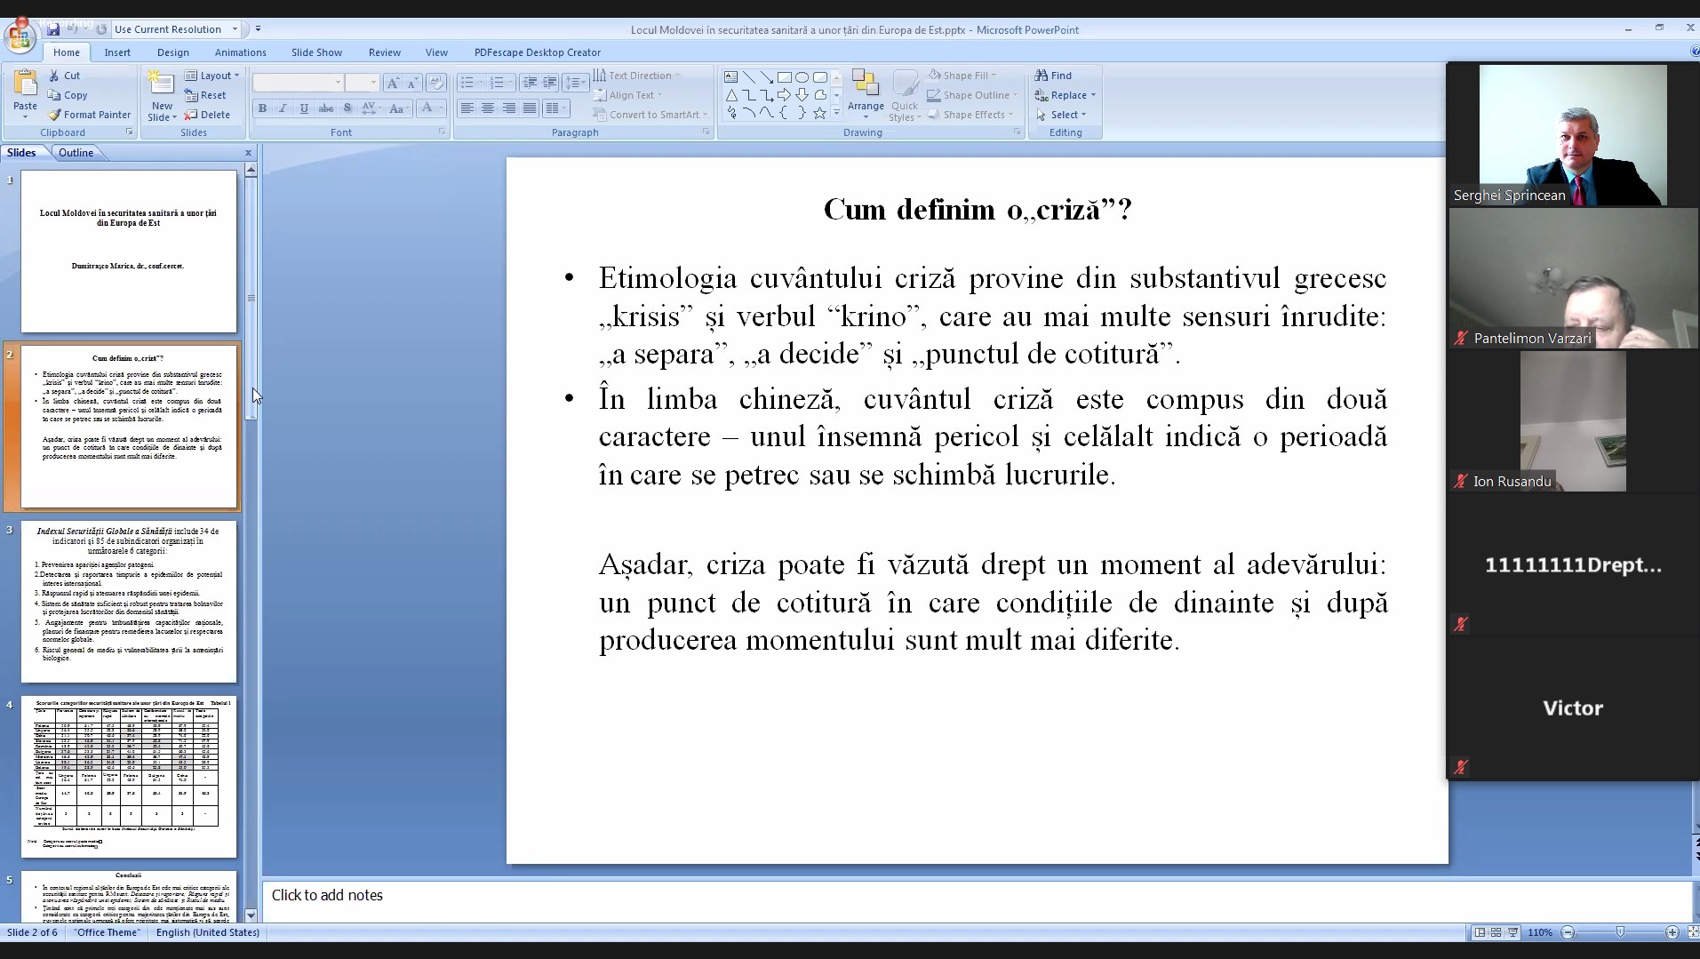Open the font size combo box
Image resolution: width=1700 pixels, height=959 pixels.
tap(362, 83)
